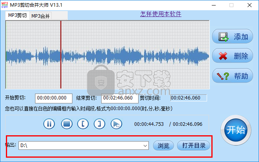Click the 打开目录 open folder button

pyautogui.click(x=194, y=145)
